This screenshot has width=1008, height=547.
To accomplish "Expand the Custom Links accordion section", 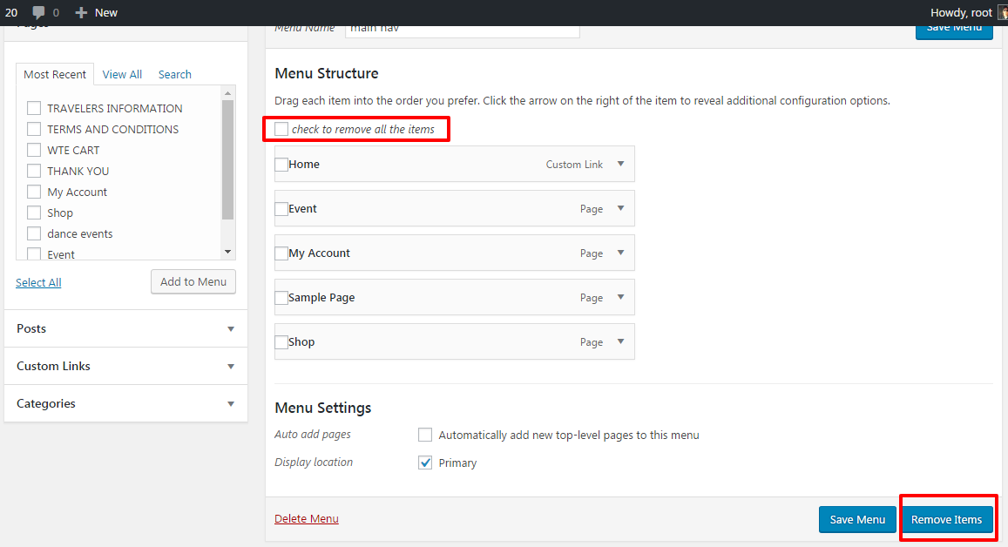I will (126, 366).
